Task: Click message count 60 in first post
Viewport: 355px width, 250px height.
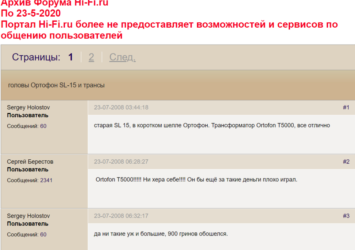Action: [43, 126]
